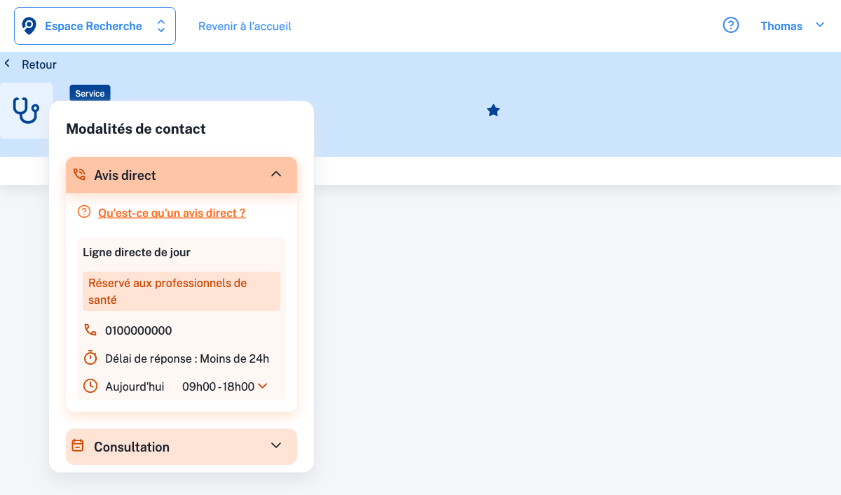Image resolution: width=841 pixels, height=495 pixels.
Task: Click the phone icon beside 0100000000
Action: click(90, 330)
